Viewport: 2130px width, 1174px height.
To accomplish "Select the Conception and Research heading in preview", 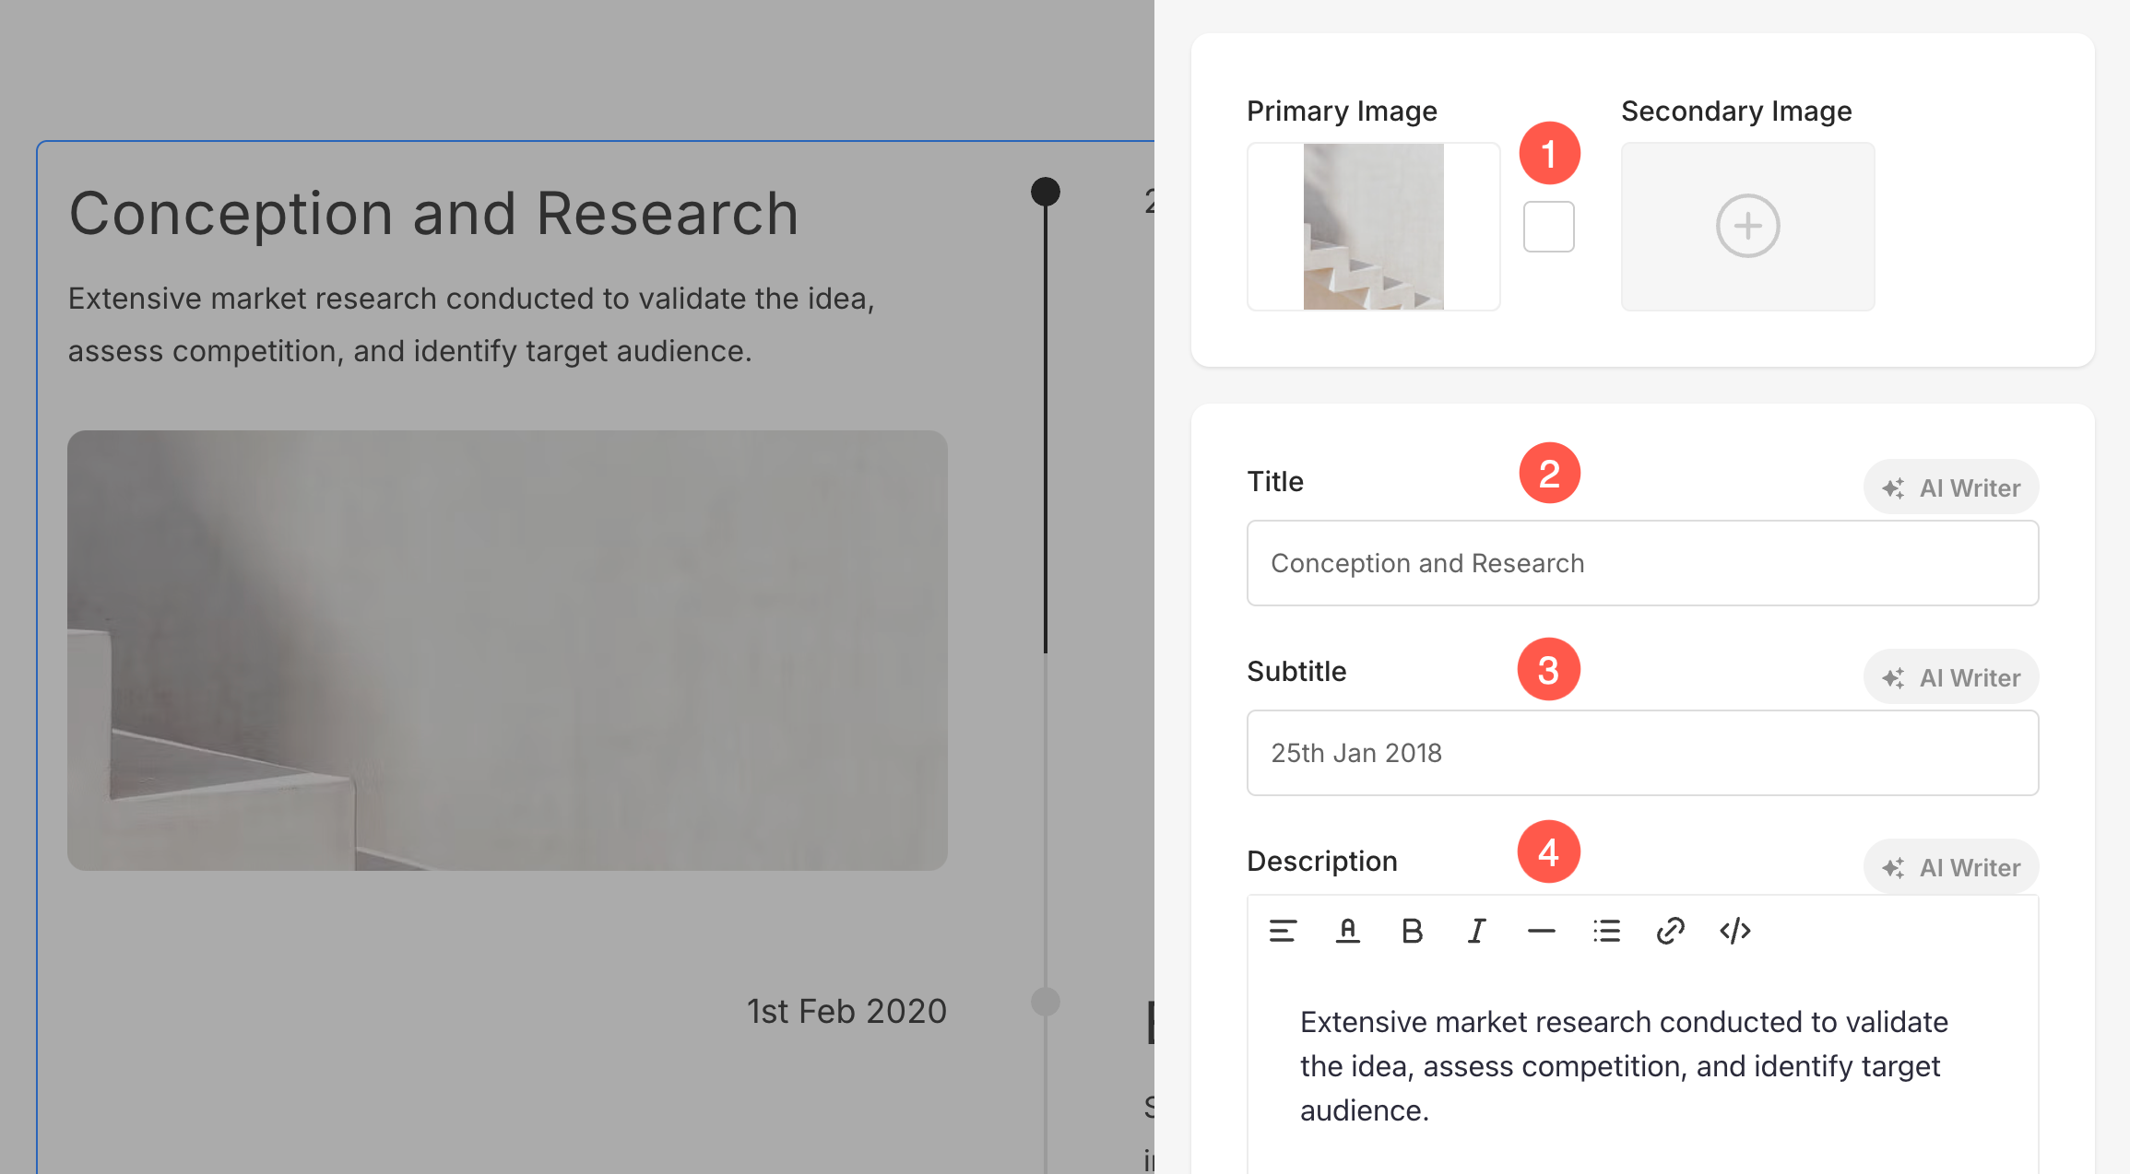I will 433,214.
